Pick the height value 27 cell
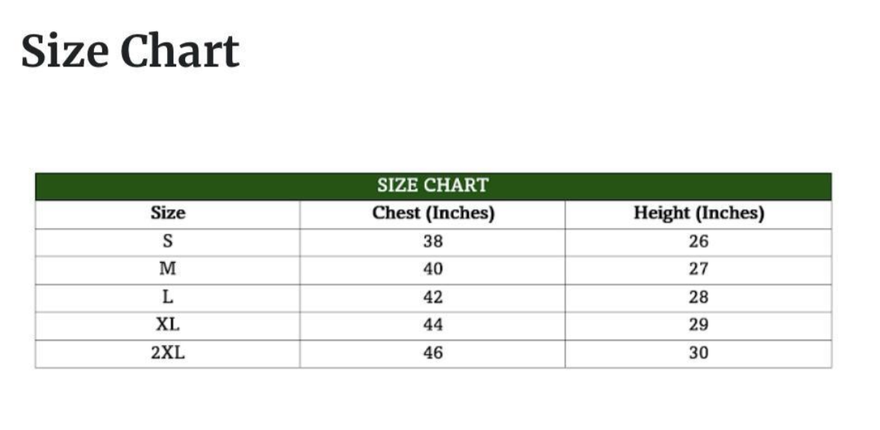Image resolution: width=880 pixels, height=430 pixels. 699,269
